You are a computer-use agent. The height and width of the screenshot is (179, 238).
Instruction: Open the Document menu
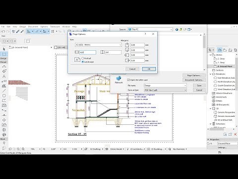point(33,26)
